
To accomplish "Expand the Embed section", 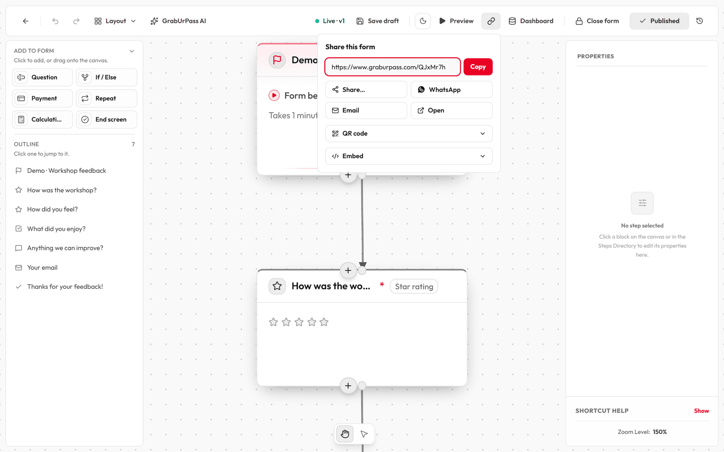I will (x=409, y=156).
